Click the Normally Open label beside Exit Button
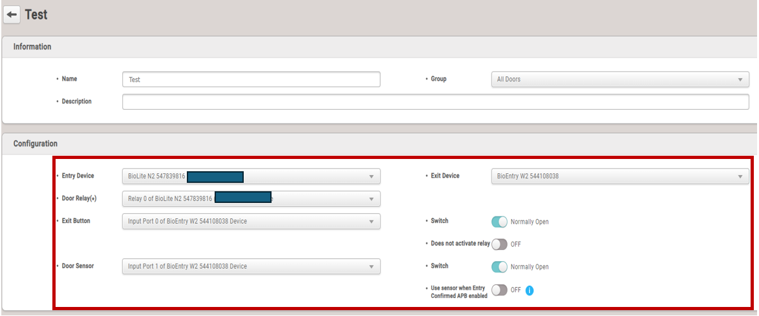This screenshot has height=316, width=759. point(529,222)
